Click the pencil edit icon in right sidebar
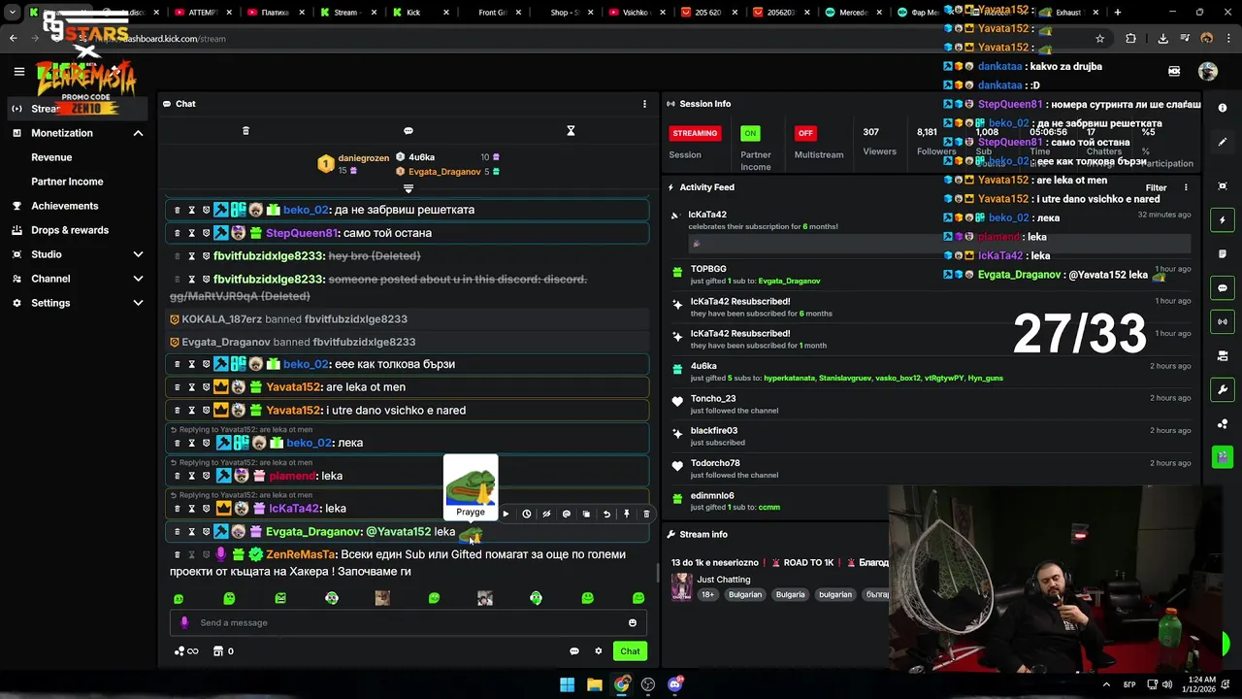The height and width of the screenshot is (699, 1242). [1223, 142]
